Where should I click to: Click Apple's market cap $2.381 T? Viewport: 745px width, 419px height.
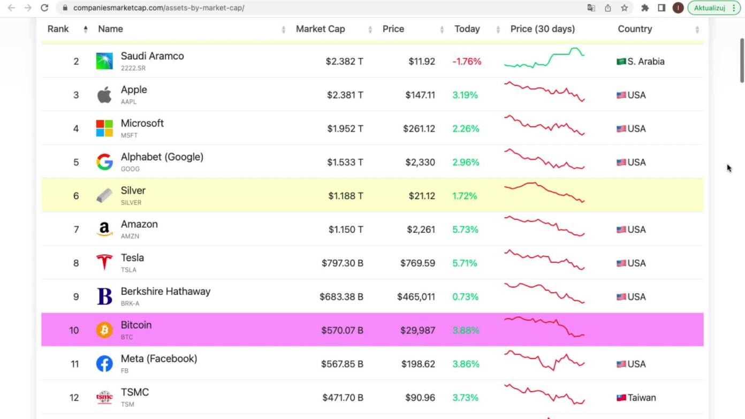(x=345, y=95)
